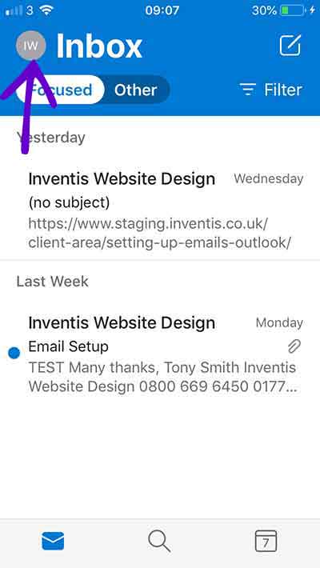This screenshot has width=320, height=568.
Task: Tap the paperclip attachment icon
Action: pos(294,346)
